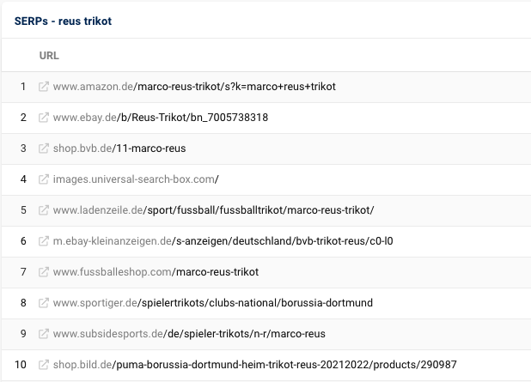Follow the www.ebay.de Reus-Trikot link
Screen dimensions: 531x382
pyautogui.click(x=161, y=118)
